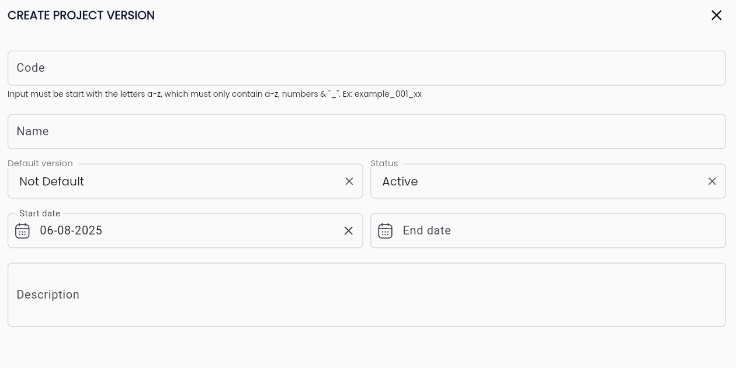Image resolution: width=736 pixels, height=368 pixels.
Task: Click the Create Project Version heading
Action: [x=81, y=16]
